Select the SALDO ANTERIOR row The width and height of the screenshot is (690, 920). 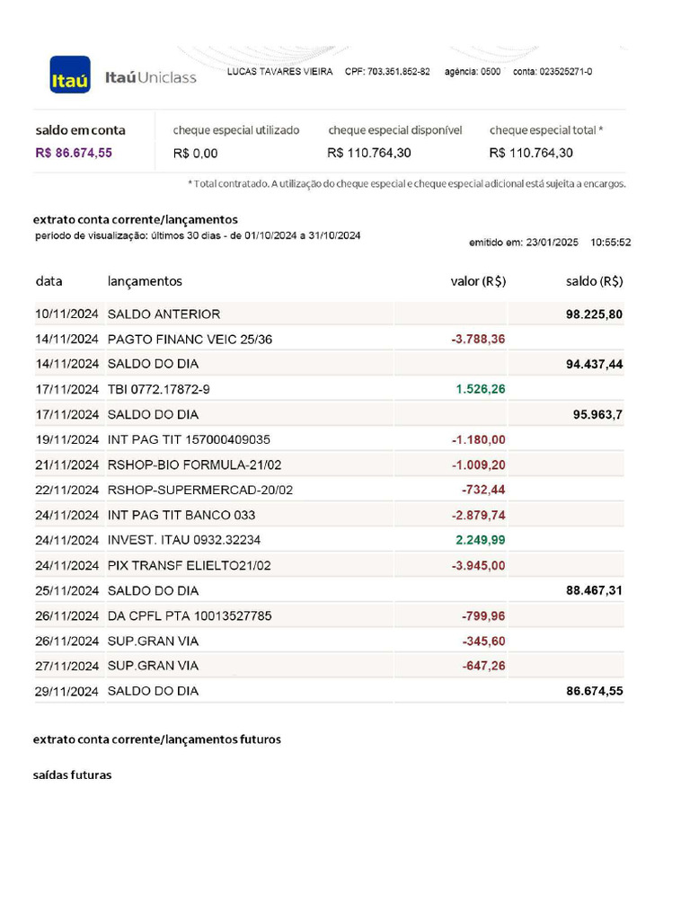pyautogui.click(x=164, y=314)
